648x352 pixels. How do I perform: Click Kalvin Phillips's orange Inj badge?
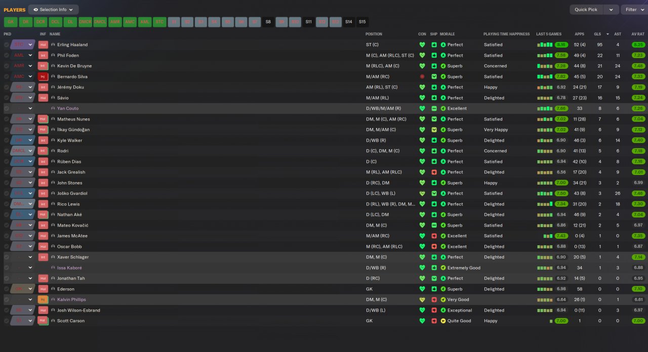point(43,299)
